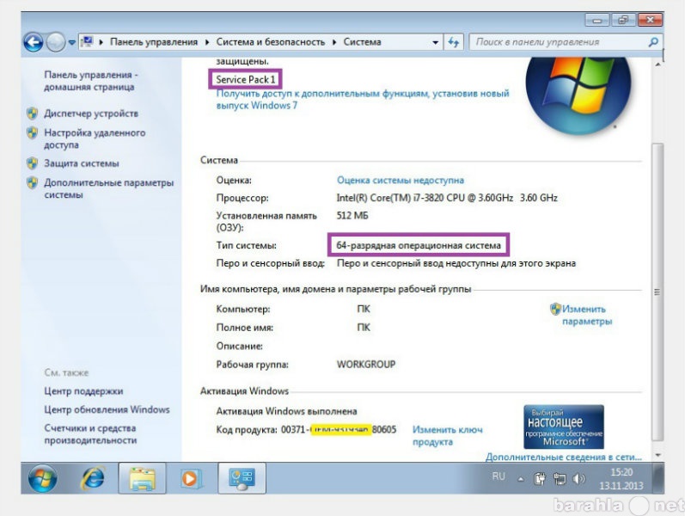Open Настройка удаленного доступа
Screen dimensions: 685x516
(95, 138)
